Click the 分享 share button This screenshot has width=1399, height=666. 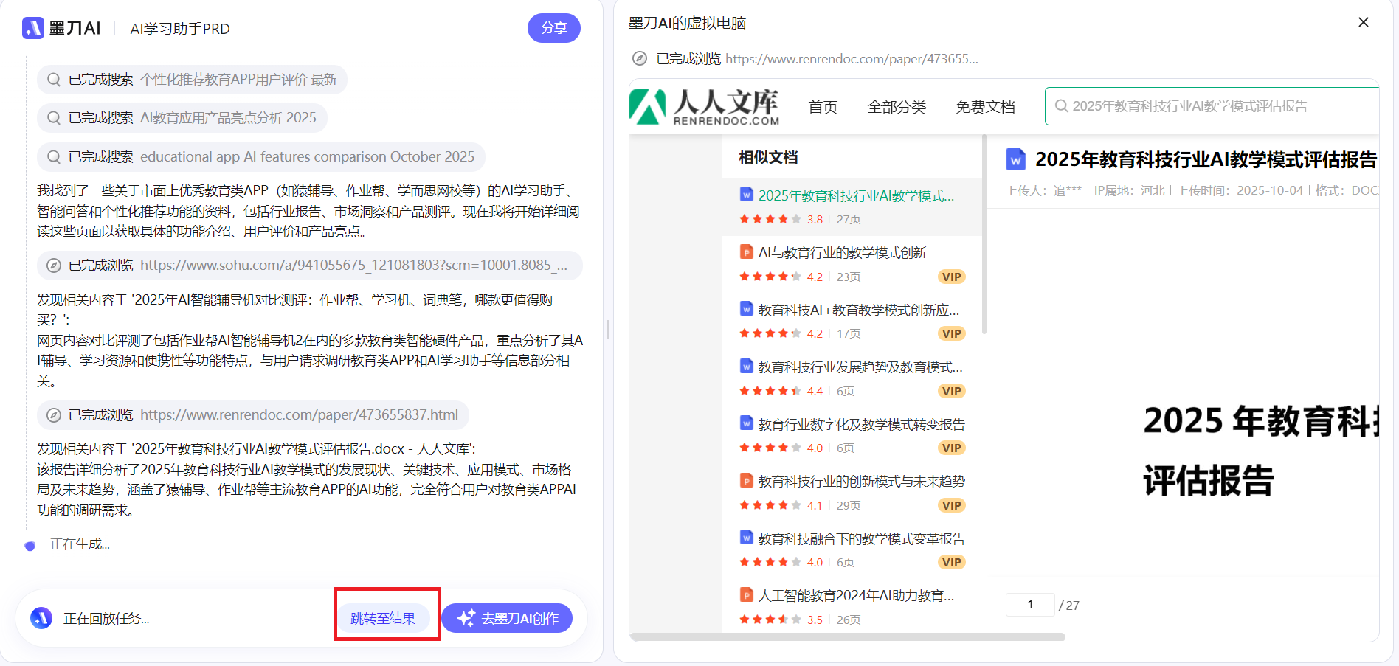pyautogui.click(x=553, y=28)
